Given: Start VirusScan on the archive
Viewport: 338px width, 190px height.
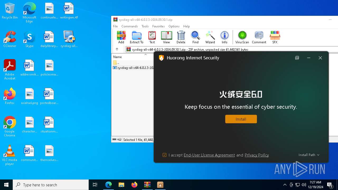Looking at the screenshot, I should pos(242,37).
